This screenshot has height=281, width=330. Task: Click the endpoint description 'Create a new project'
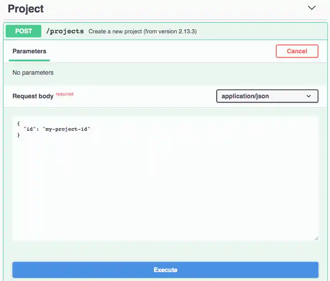click(x=115, y=32)
